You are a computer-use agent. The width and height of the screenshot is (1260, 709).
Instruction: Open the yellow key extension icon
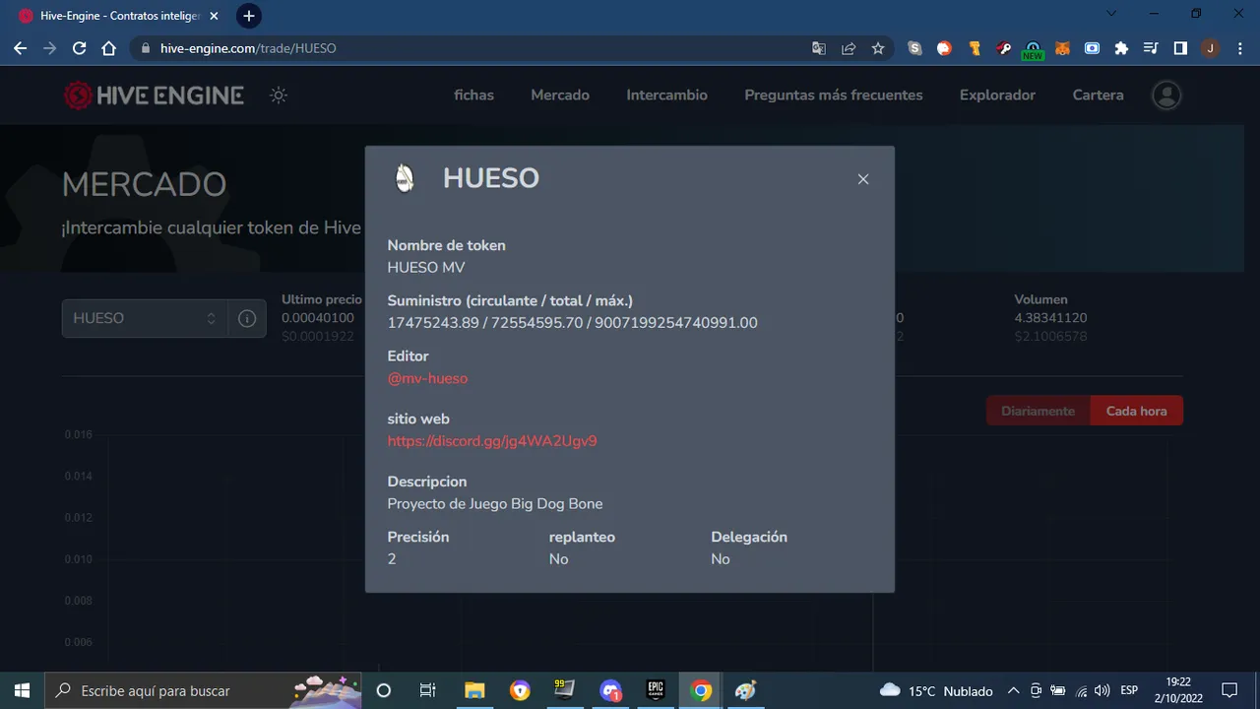tap(975, 48)
